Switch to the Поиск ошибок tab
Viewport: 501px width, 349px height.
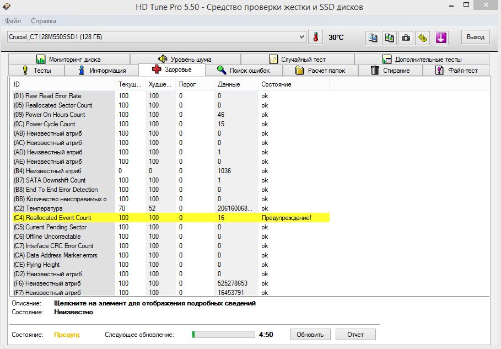(x=244, y=71)
